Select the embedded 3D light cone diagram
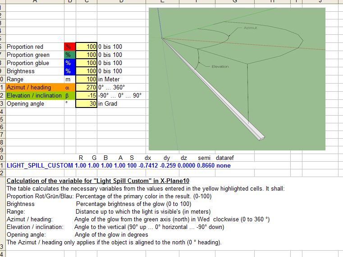 point(237,79)
